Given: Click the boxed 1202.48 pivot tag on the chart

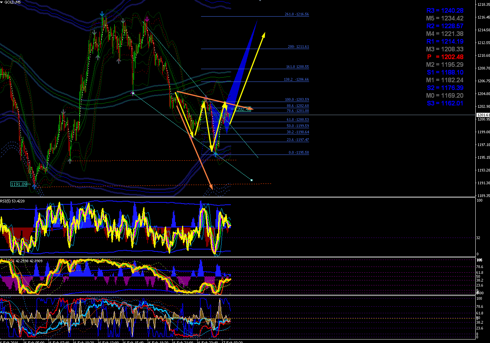Looking at the screenshot, I should (x=243, y=109).
